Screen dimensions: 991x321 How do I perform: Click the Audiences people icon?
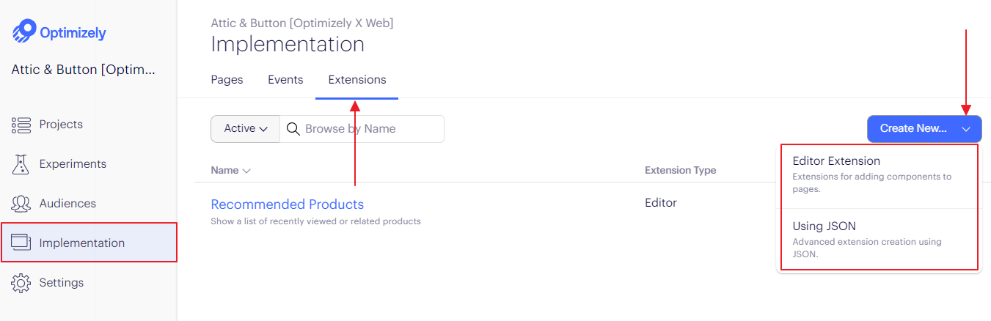tap(21, 204)
